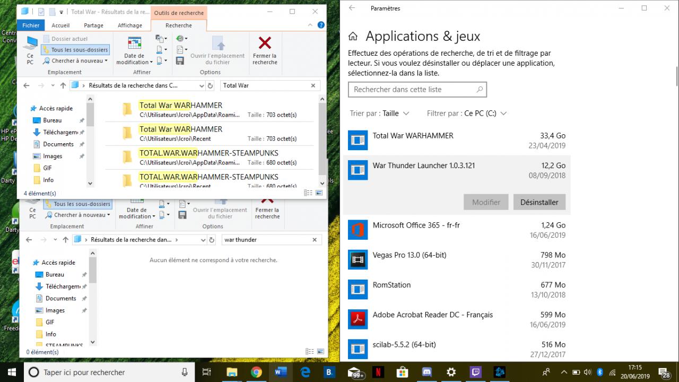The height and width of the screenshot is (382, 679).
Task: Switch to details view in Total War window
Action: point(309,193)
